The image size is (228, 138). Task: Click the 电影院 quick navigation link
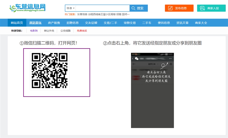[34, 31]
